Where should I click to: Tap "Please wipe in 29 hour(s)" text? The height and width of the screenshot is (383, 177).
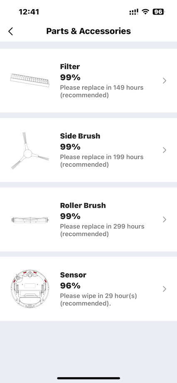(98, 296)
